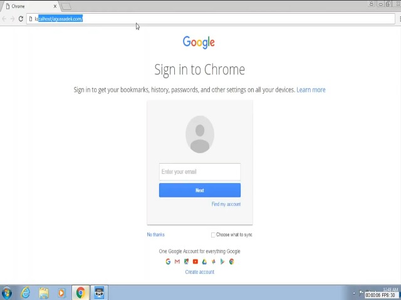Click the page info icon in address bar
Screen dimensions: 401x300
click(31, 19)
